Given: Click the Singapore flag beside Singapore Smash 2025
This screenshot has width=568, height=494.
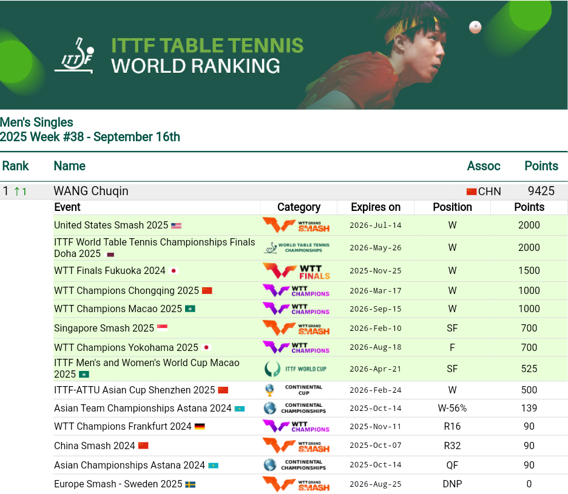Looking at the screenshot, I should (x=162, y=329).
